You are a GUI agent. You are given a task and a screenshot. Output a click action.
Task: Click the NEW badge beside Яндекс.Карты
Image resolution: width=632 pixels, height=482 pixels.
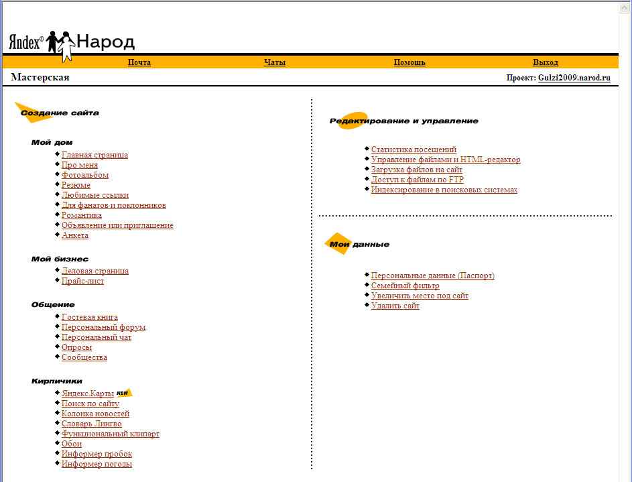pos(124,393)
